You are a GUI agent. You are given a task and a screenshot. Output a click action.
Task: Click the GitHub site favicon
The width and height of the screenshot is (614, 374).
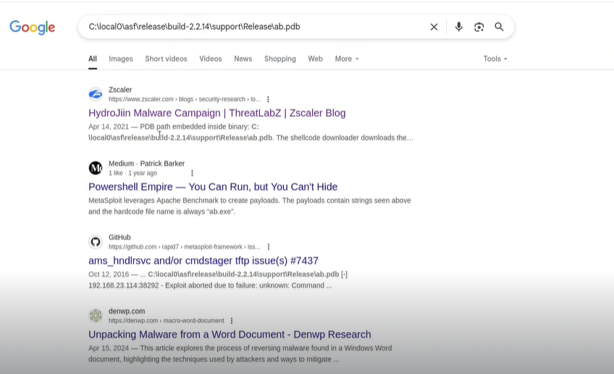click(x=96, y=242)
